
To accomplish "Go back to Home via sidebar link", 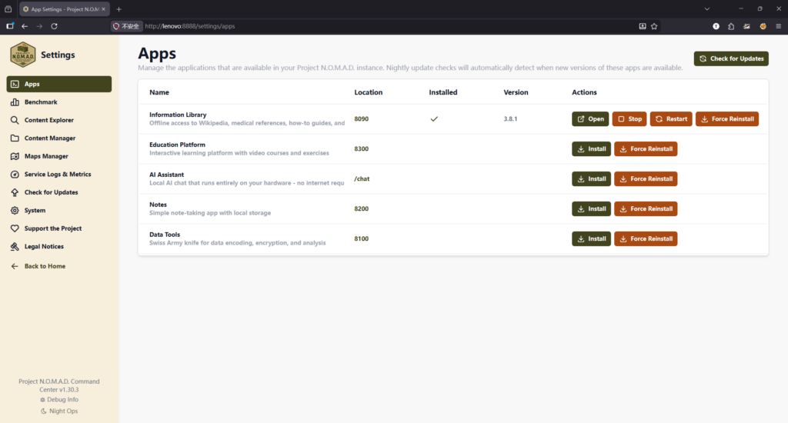I will click(44, 266).
